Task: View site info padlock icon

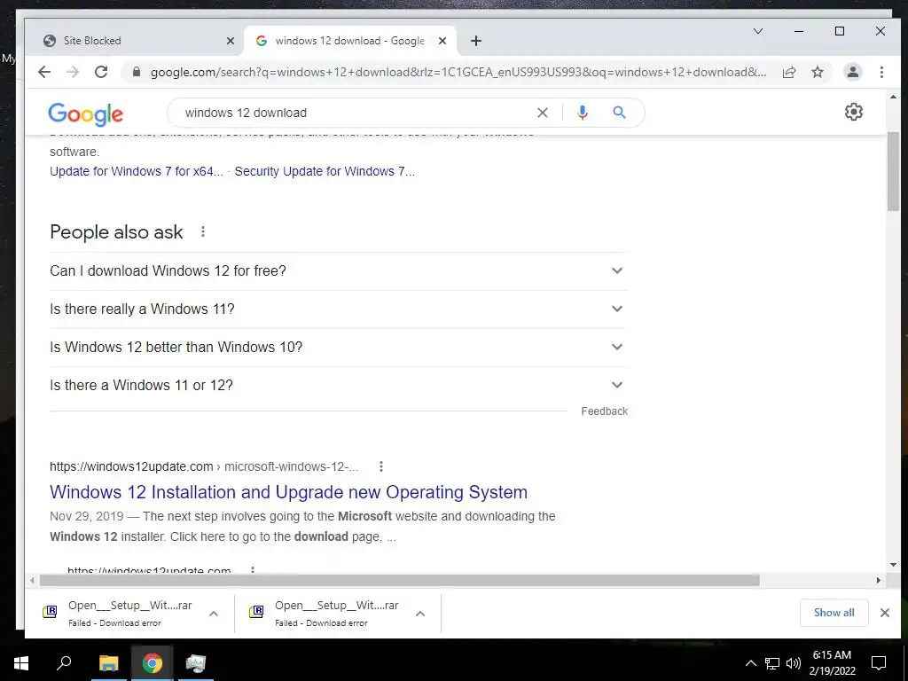Action: [136, 72]
